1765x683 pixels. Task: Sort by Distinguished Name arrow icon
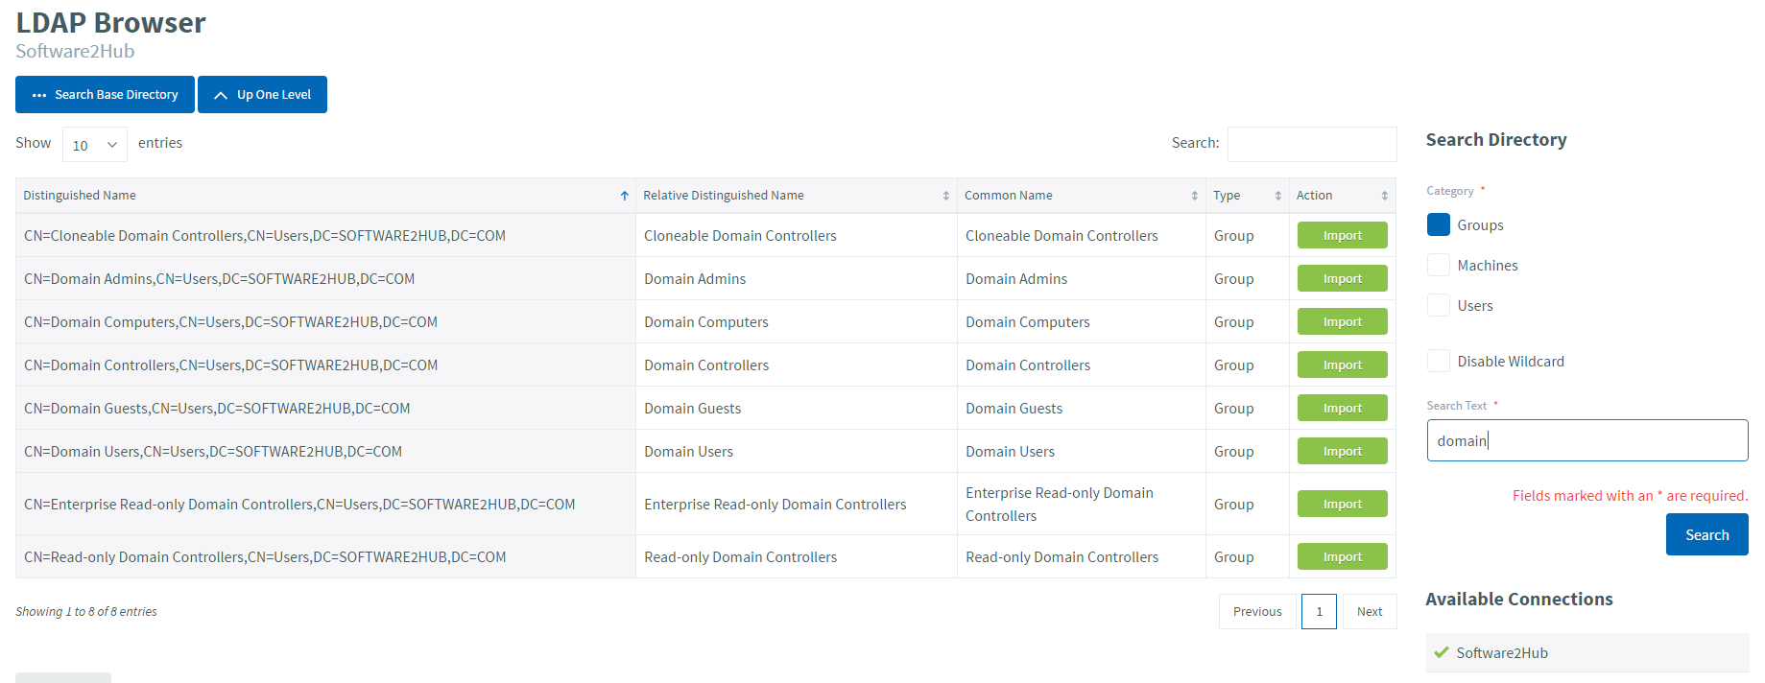click(624, 196)
